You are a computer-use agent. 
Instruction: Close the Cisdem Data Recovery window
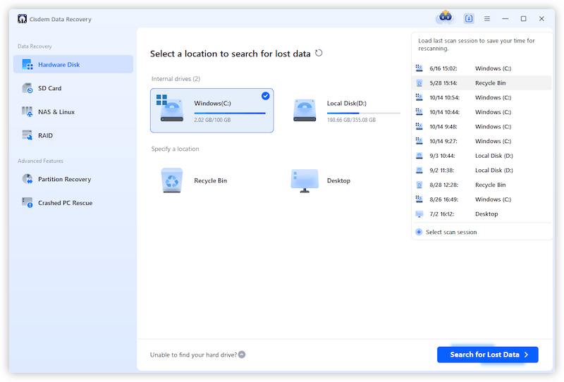click(541, 19)
